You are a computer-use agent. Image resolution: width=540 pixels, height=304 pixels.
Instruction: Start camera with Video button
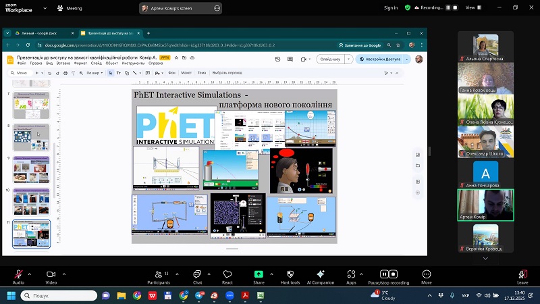point(51,274)
